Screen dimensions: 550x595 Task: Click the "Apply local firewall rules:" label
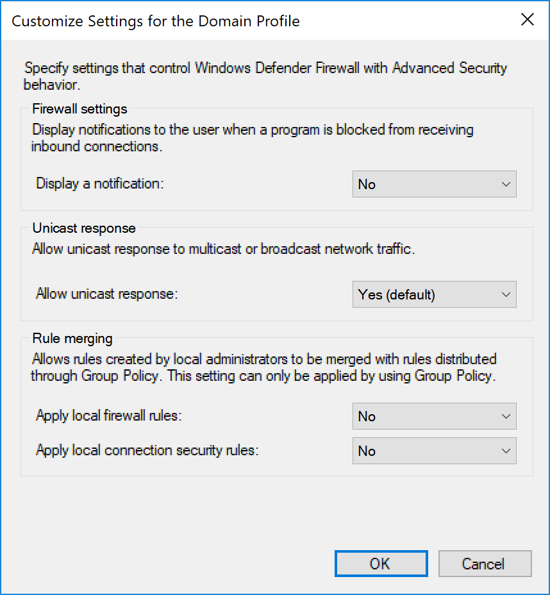point(109,415)
